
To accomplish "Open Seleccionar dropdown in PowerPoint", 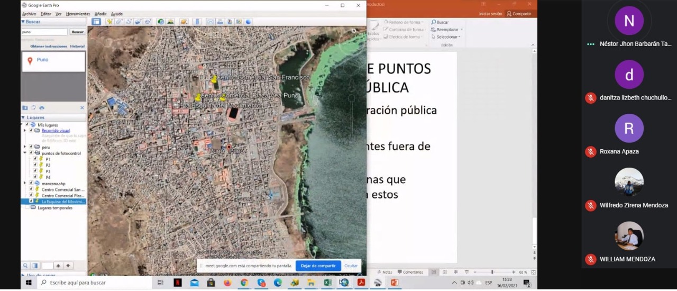I will click(447, 37).
